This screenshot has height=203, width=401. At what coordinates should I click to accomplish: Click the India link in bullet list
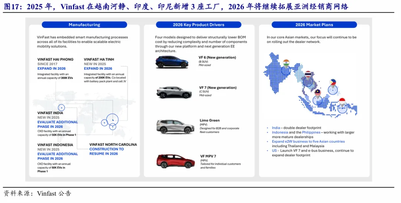[x=276, y=128]
